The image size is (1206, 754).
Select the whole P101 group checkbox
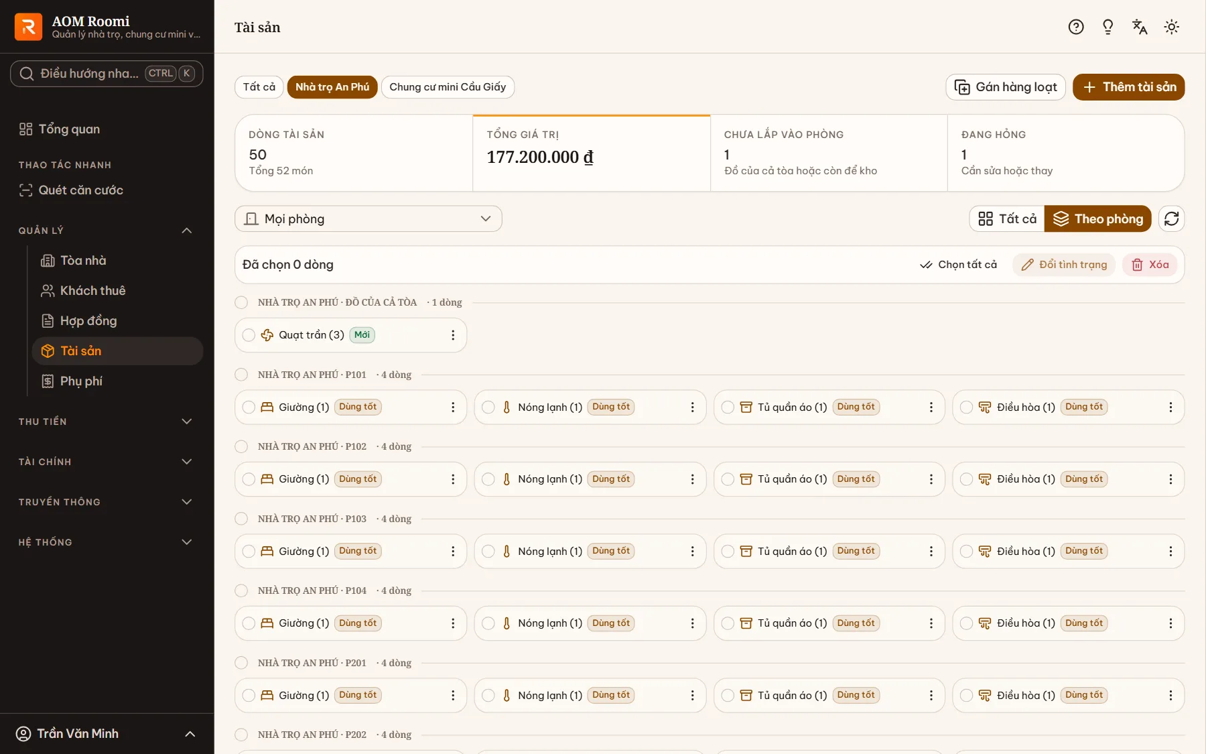(241, 375)
